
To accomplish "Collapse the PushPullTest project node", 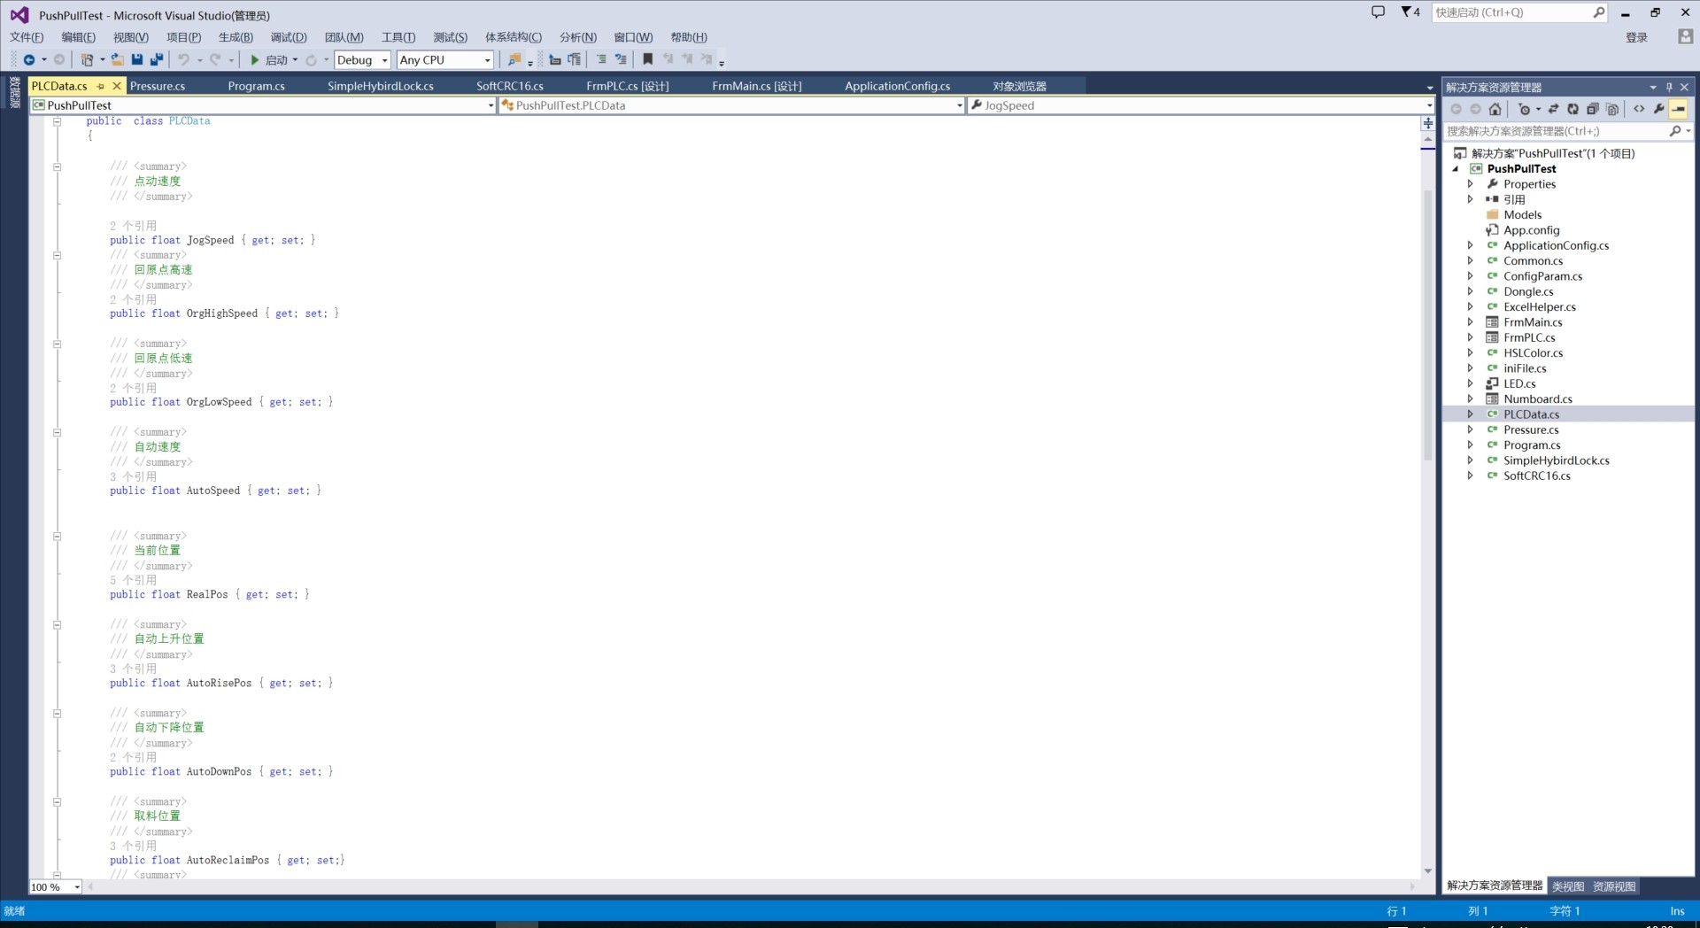I will pyautogui.click(x=1455, y=169).
